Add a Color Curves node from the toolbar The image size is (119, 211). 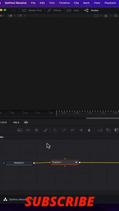[64, 130]
